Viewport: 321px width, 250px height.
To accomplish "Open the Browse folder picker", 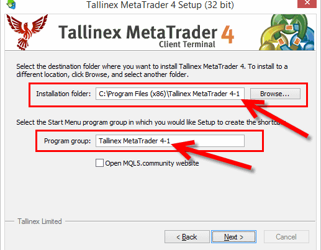I will click(275, 94).
